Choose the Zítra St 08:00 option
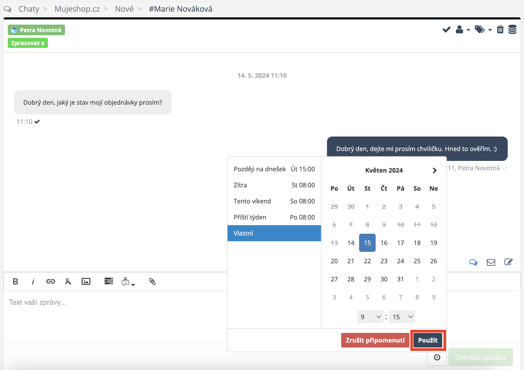The height and width of the screenshot is (370, 524). [x=274, y=185]
